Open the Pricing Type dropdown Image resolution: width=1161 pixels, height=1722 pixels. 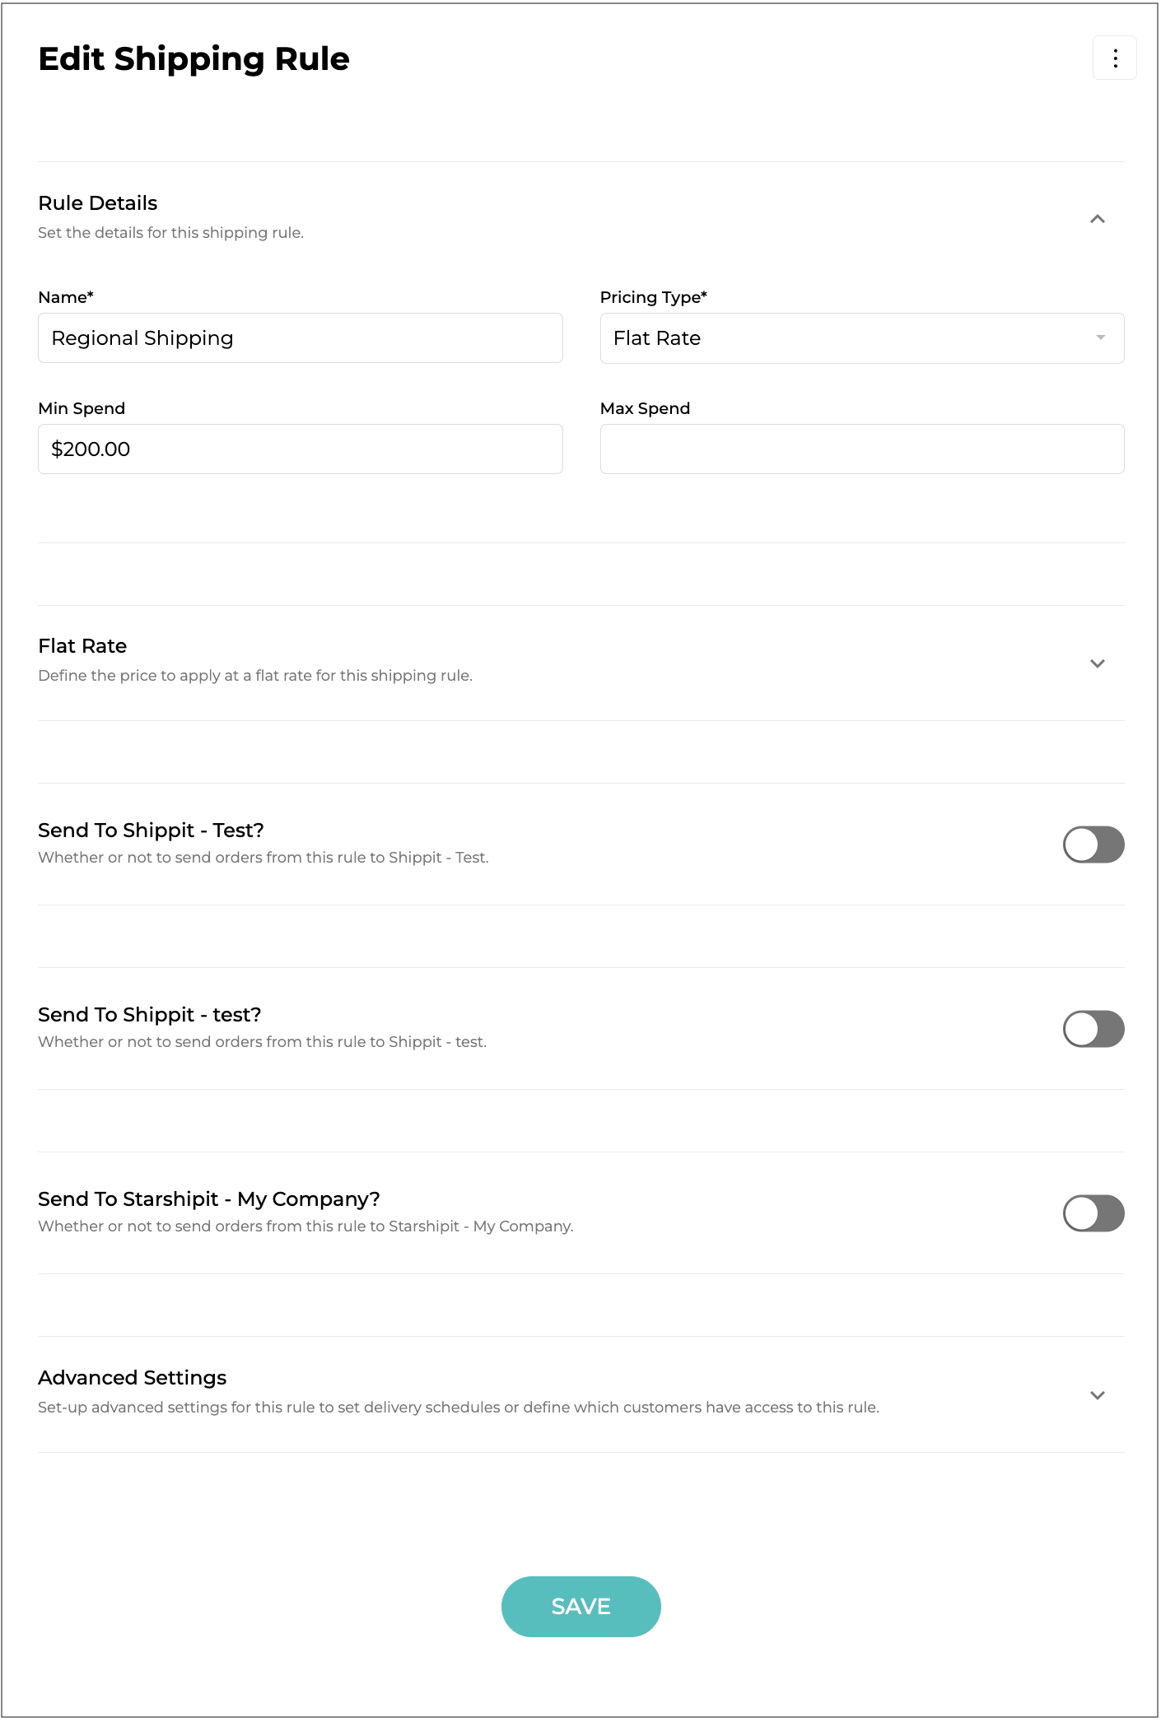(861, 338)
